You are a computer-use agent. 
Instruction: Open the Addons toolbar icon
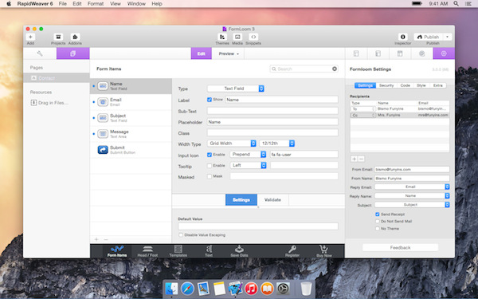tap(75, 37)
